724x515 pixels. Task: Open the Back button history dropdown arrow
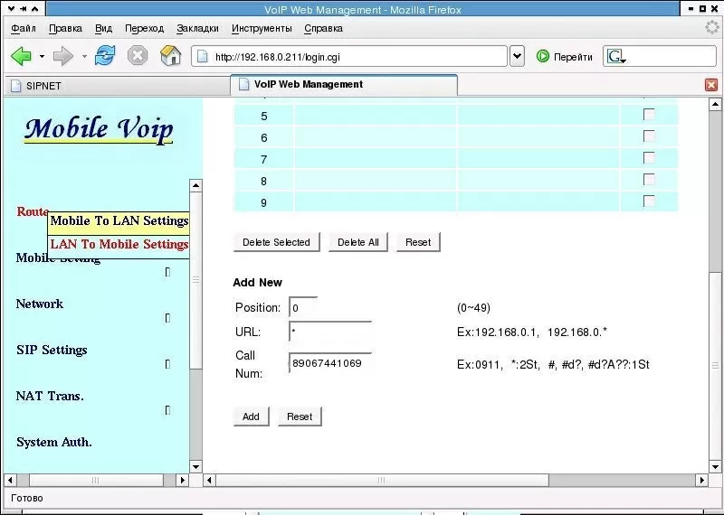[x=42, y=56]
